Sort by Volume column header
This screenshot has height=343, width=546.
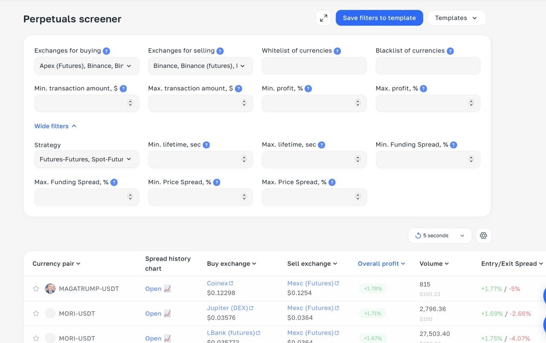(434, 264)
